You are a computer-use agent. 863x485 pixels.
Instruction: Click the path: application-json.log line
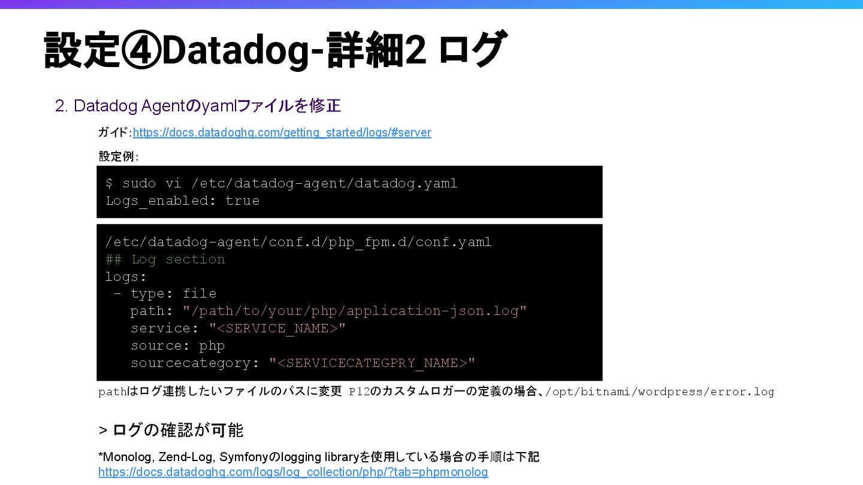(328, 311)
